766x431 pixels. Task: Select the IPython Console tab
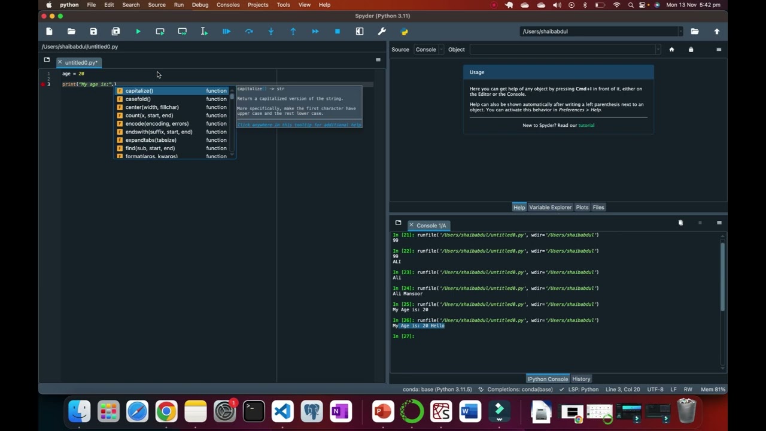(x=548, y=379)
